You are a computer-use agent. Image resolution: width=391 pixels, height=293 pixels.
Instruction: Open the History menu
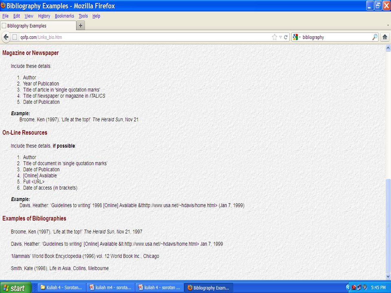(44, 16)
